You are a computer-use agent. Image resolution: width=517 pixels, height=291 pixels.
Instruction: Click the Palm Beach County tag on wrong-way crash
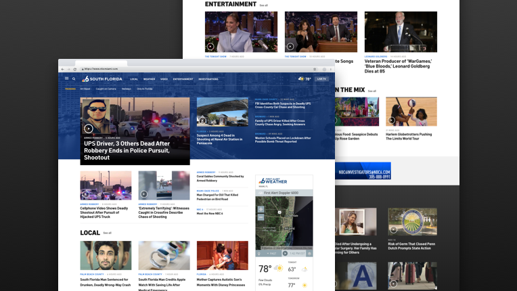pos(91,274)
